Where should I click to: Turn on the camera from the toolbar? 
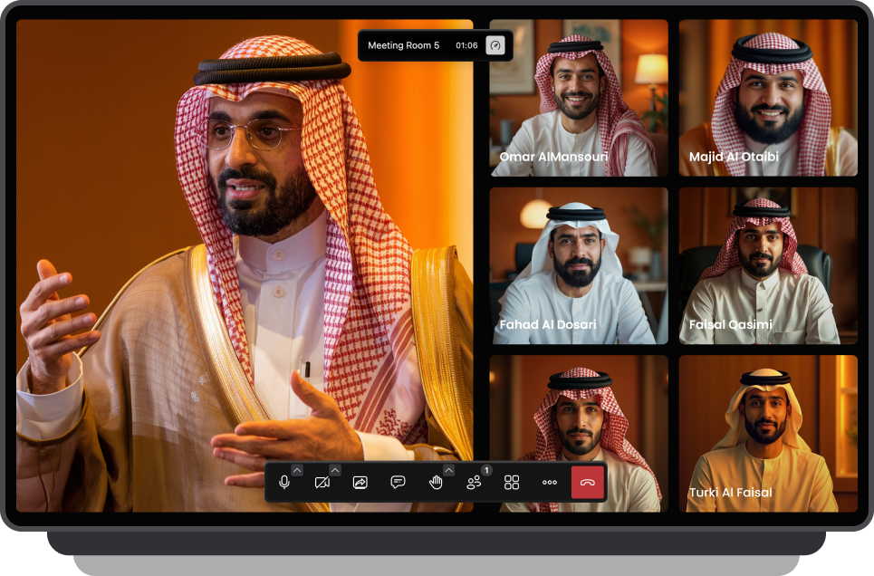tap(322, 483)
